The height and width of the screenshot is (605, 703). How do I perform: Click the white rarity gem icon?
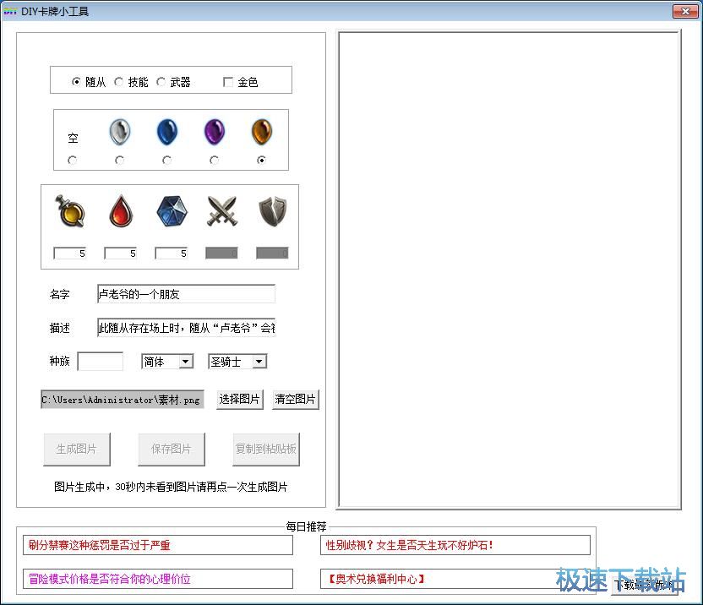[x=120, y=133]
